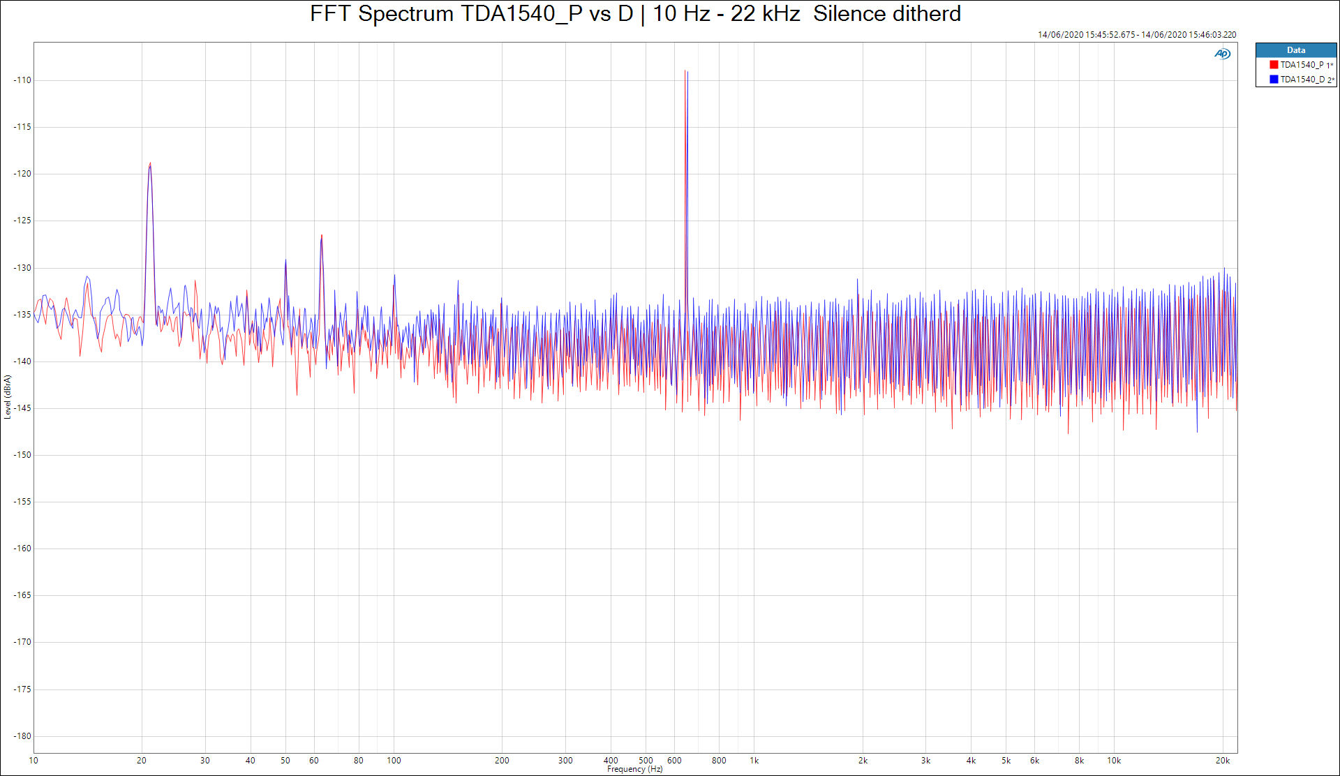Click the Data legend header
Viewport: 1340px width, 776px height.
click(x=1295, y=50)
